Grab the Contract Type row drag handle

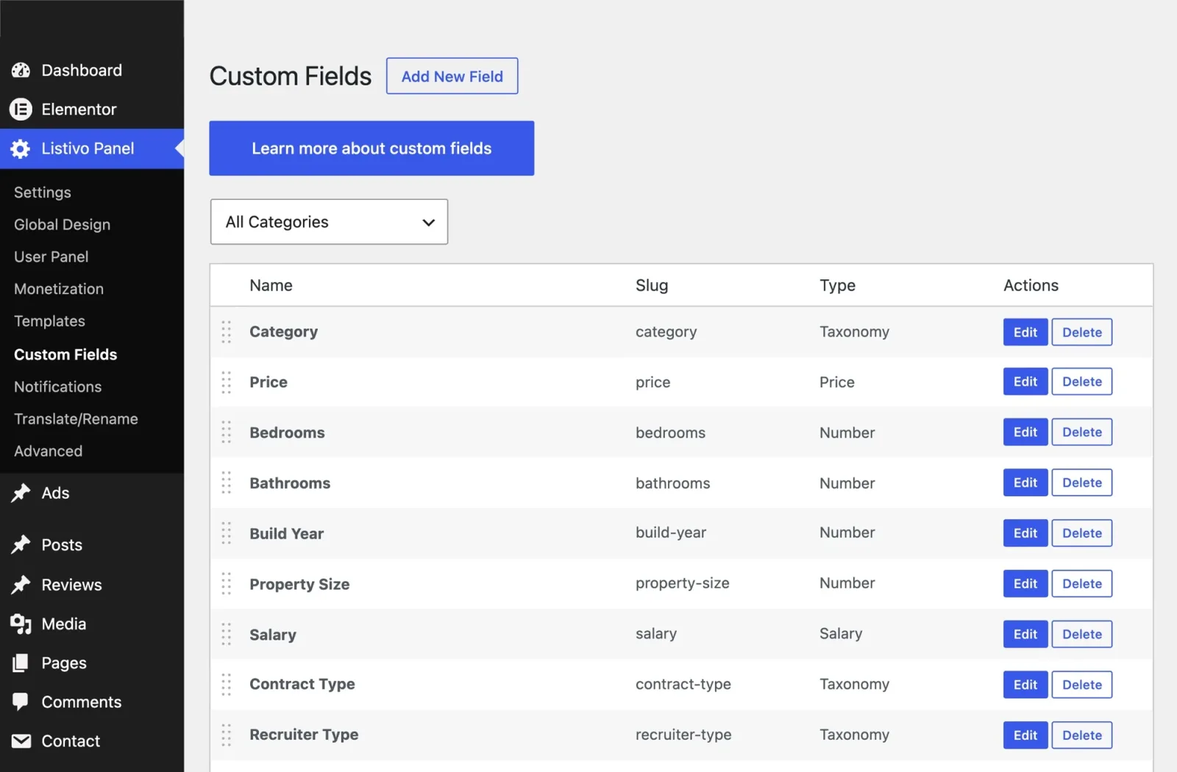click(227, 685)
